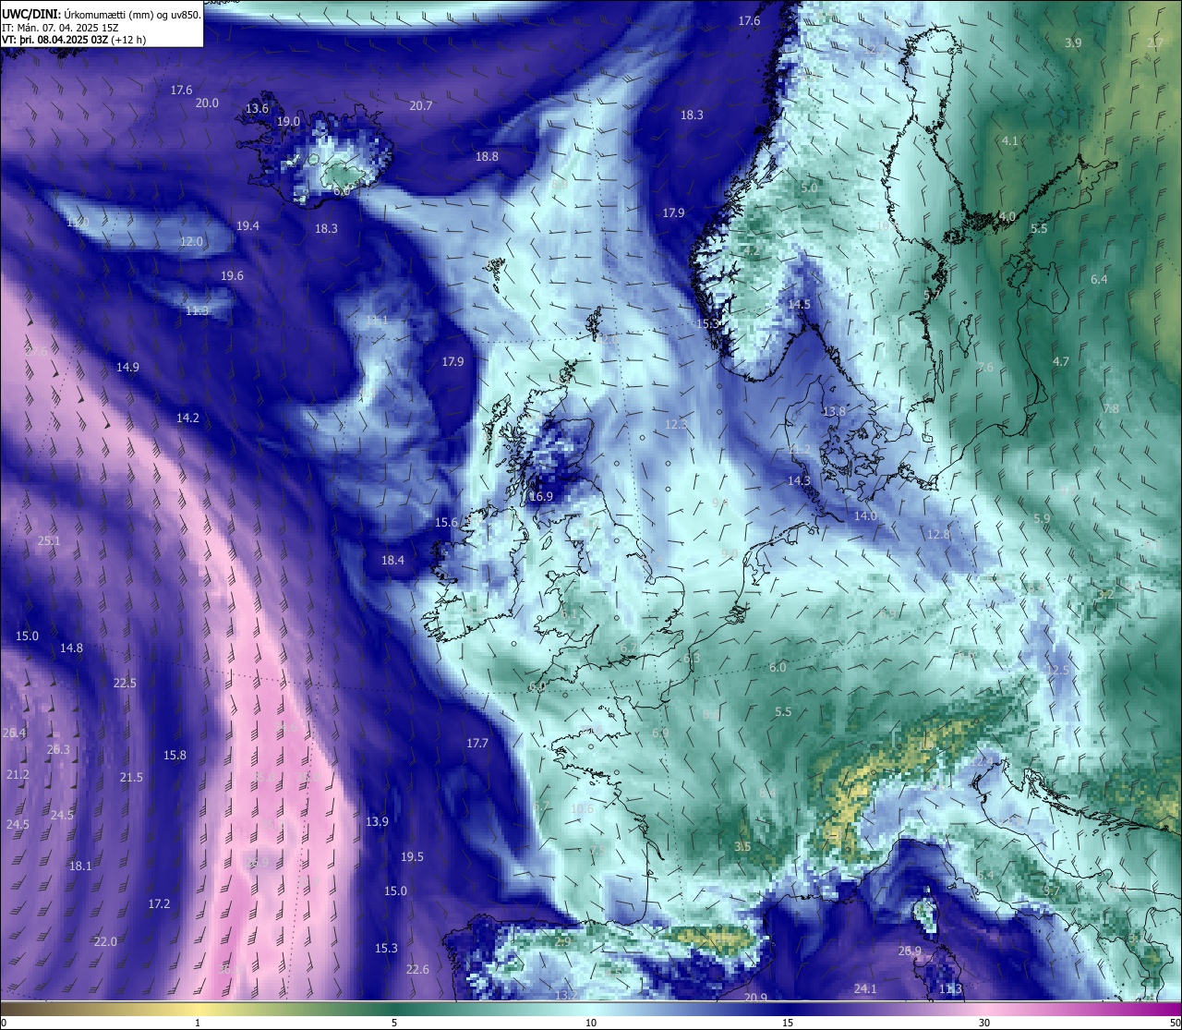The image size is (1182, 1030).
Task: Click the value 13.8 near Denmark
Action: click(x=834, y=412)
